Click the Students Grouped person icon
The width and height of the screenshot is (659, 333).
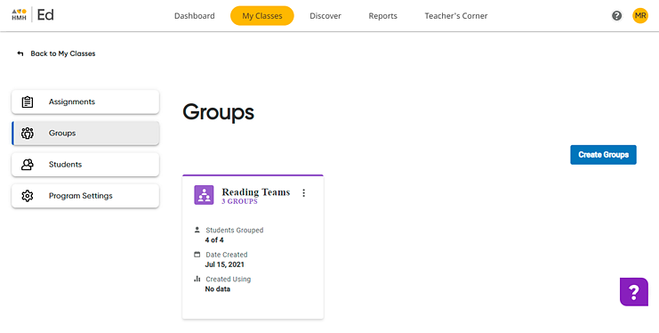(197, 230)
